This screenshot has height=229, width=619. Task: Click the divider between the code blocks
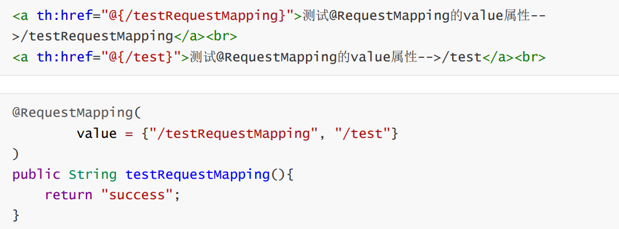[309, 84]
